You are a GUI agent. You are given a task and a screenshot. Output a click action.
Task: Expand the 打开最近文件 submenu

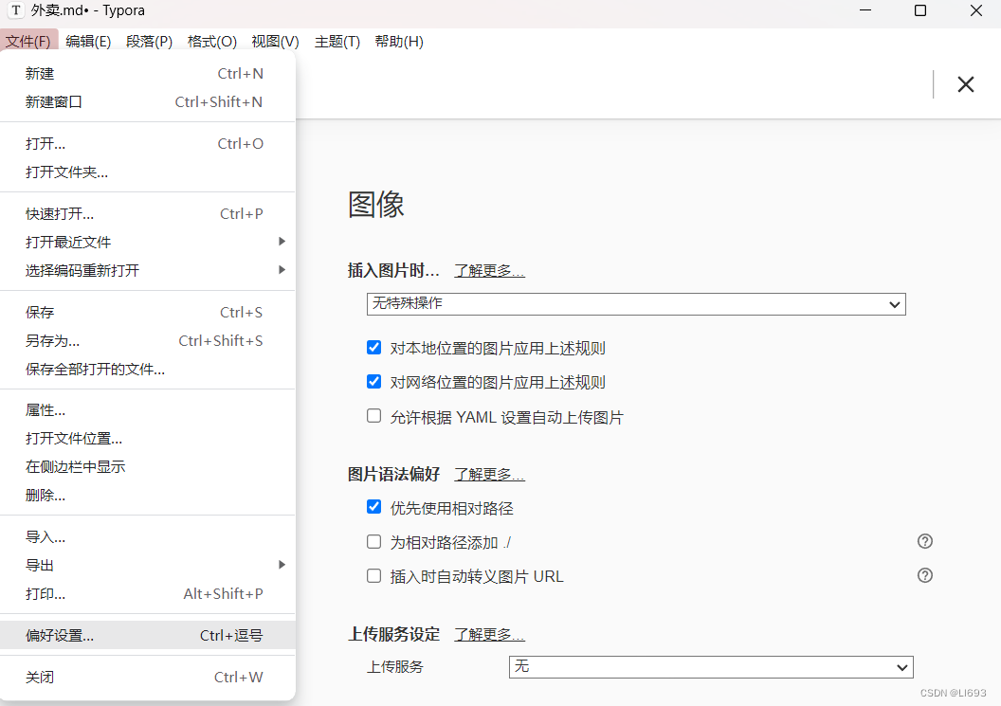pos(148,242)
